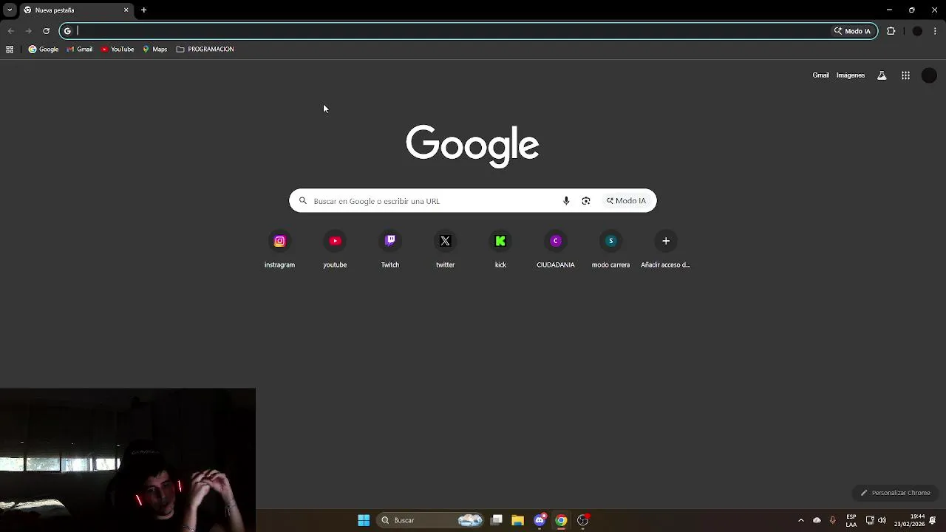This screenshot has width=946, height=532.
Task: Click the microphone tray icon
Action: [x=833, y=520]
